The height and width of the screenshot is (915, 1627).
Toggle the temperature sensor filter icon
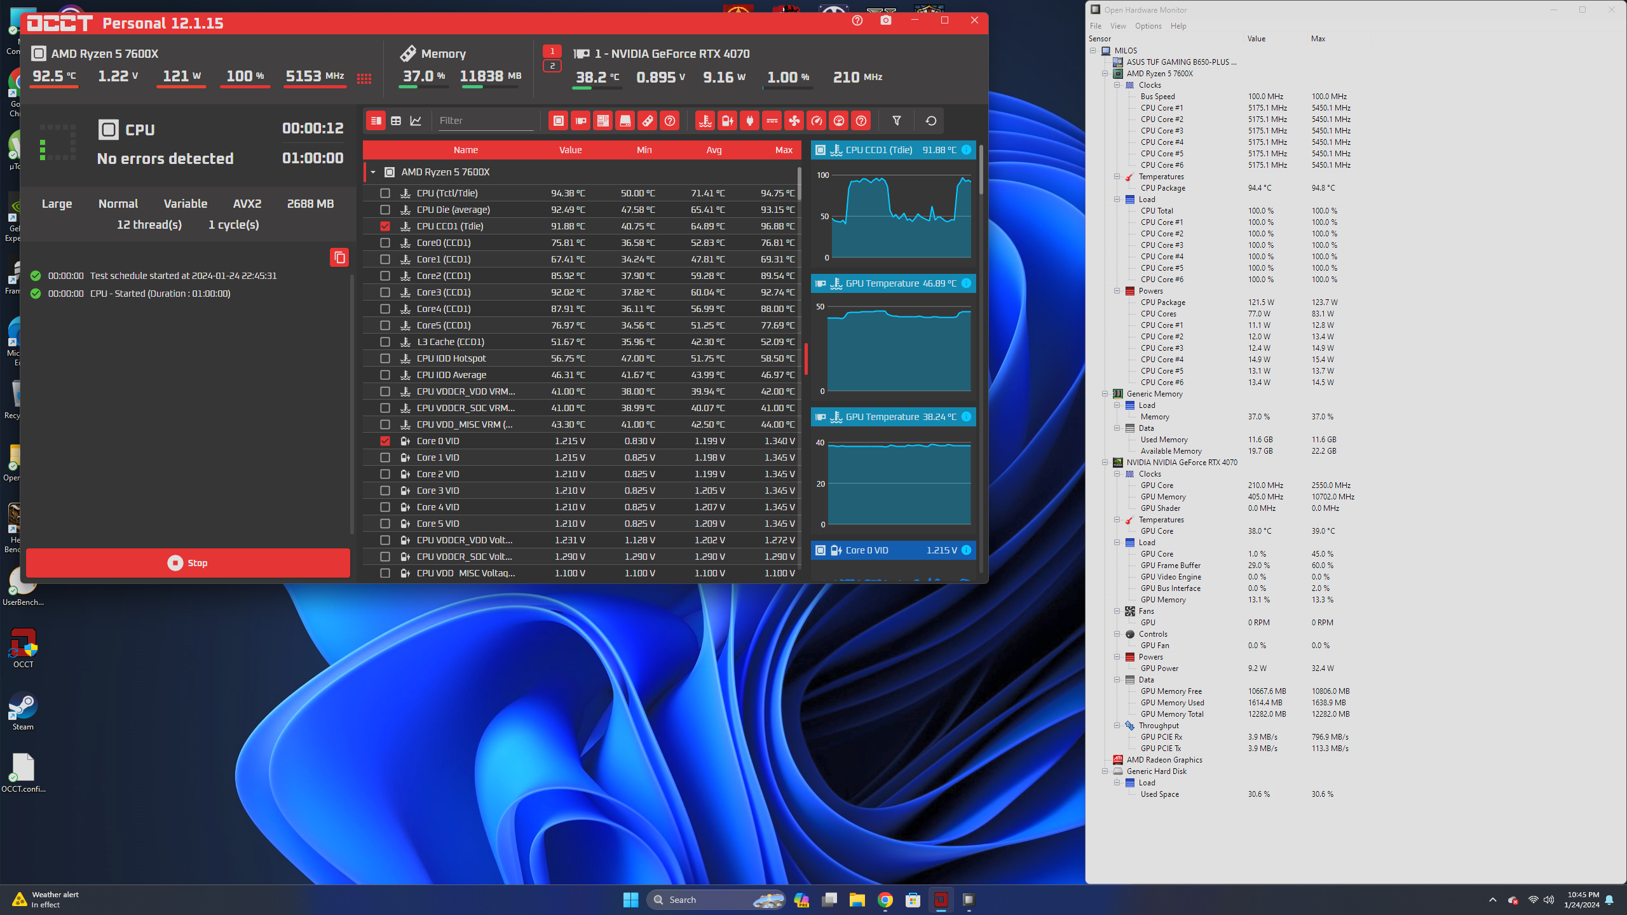[x=705, y=121]
